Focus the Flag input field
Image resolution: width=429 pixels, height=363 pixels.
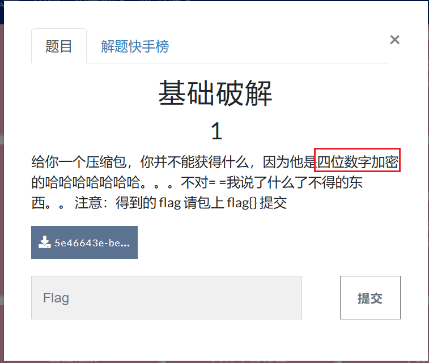[167, 297]
